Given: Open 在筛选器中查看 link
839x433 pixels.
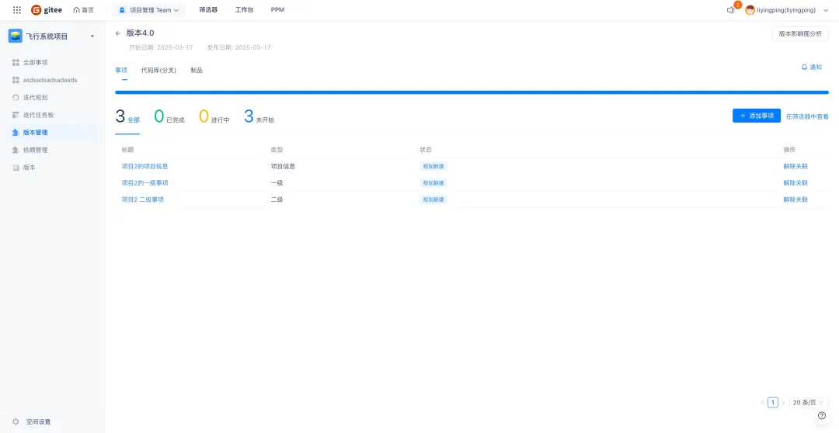Looking at the screenshot, I should click(x=807, y=116).
